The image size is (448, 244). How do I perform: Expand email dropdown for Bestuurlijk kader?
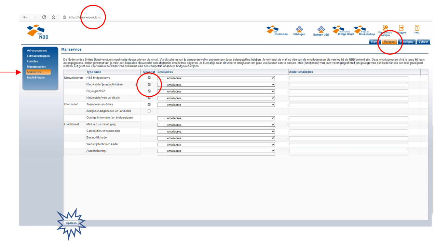pos(216,138)
